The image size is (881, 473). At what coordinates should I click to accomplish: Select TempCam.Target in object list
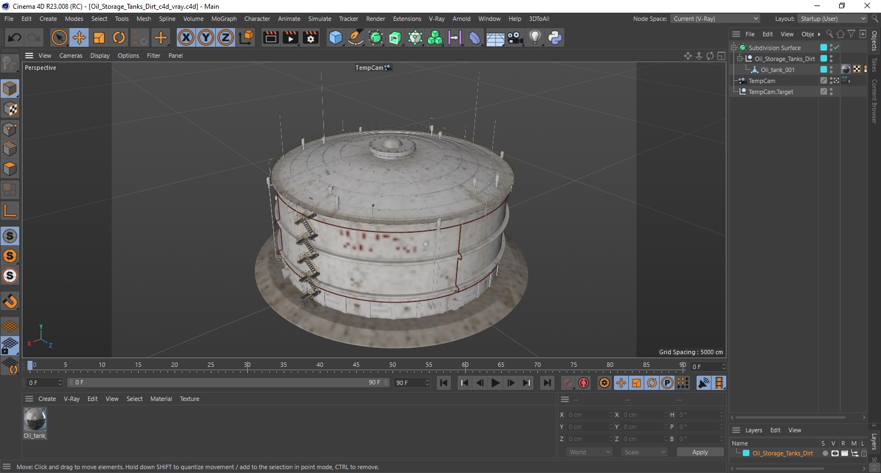770,92
